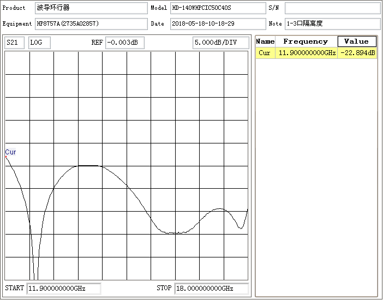
Task: Click the Date field 2018-05-18-10-18-29
Action: click(x=218, y=24)
